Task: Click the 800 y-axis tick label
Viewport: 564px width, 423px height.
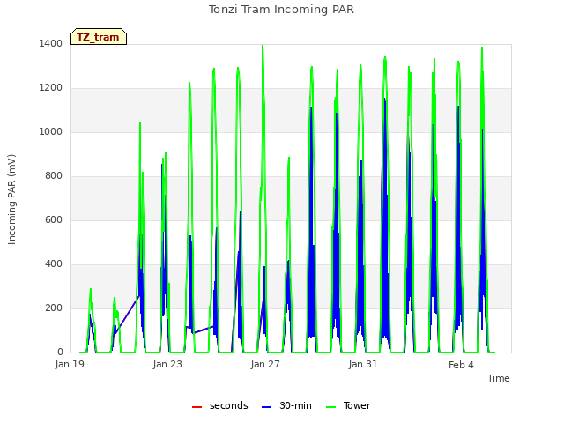Action: (54, 176)
